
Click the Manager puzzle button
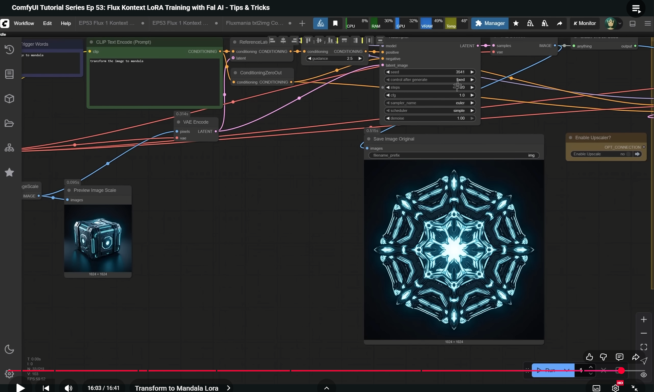tap(490, 23)
